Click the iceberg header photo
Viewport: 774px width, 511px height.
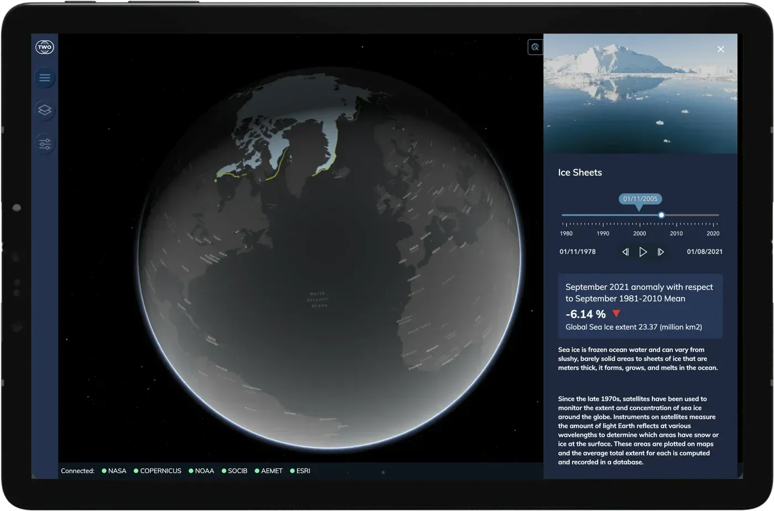point(640,93)
